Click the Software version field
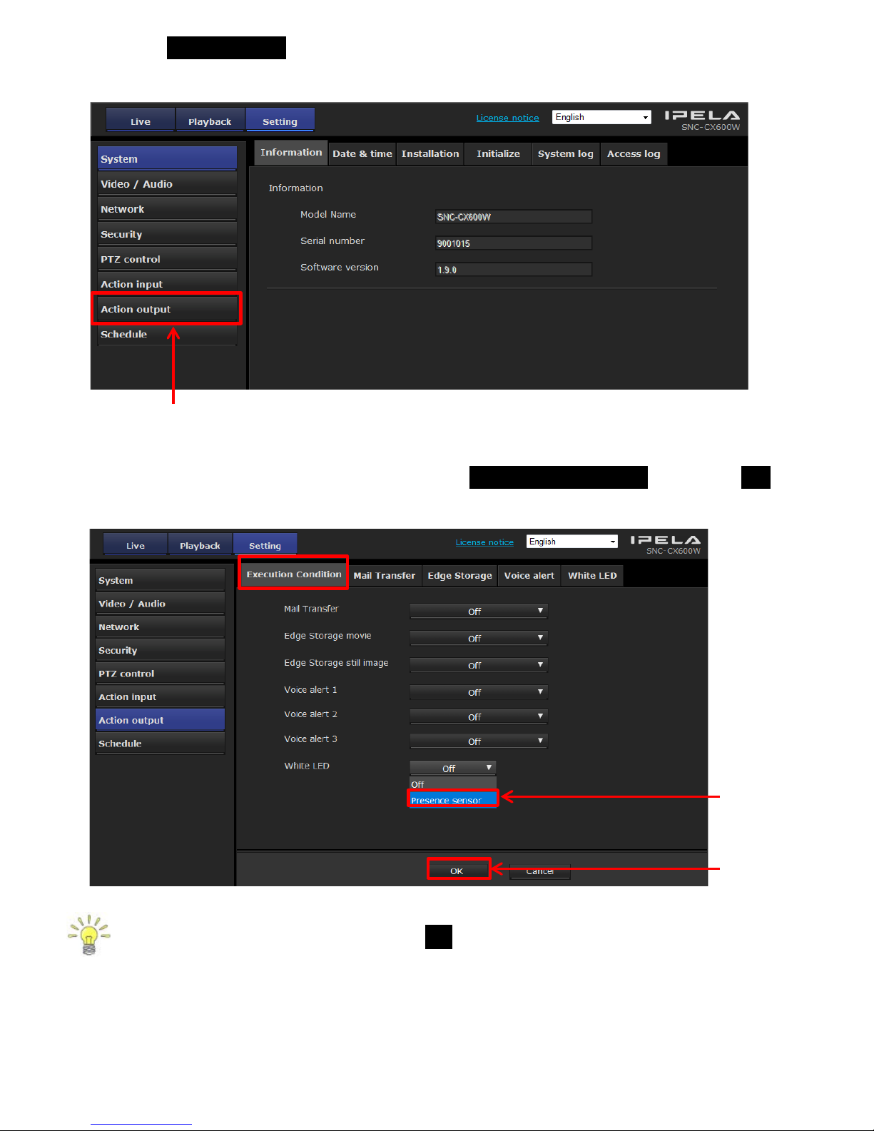The height and width of the screenshot is (1131, 874). click(513, 270)
